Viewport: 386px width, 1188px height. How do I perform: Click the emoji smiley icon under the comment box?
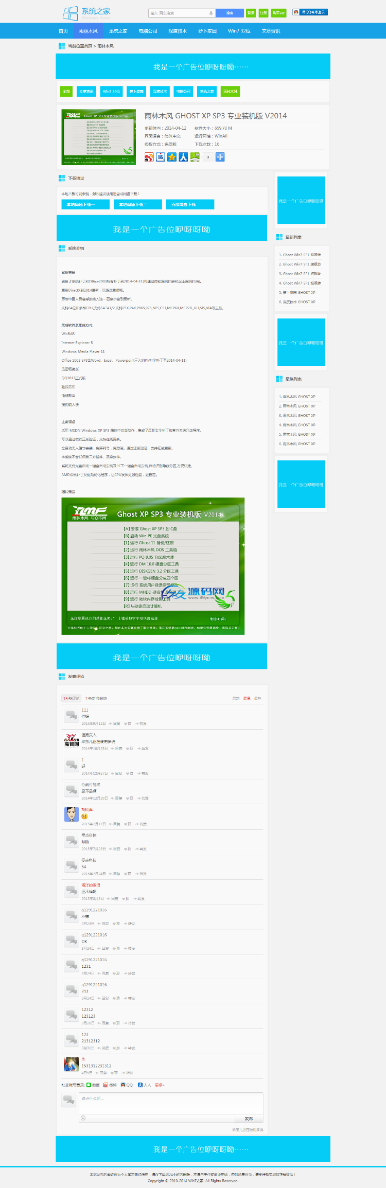click(83, 1118)
